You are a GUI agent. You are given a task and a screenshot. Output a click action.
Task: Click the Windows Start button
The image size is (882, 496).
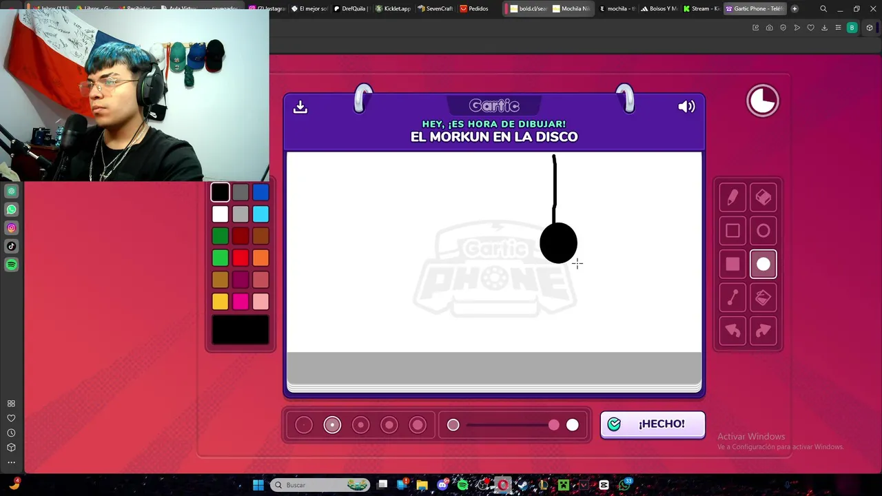(258, 485)
